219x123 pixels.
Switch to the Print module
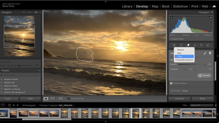(195, 6)
